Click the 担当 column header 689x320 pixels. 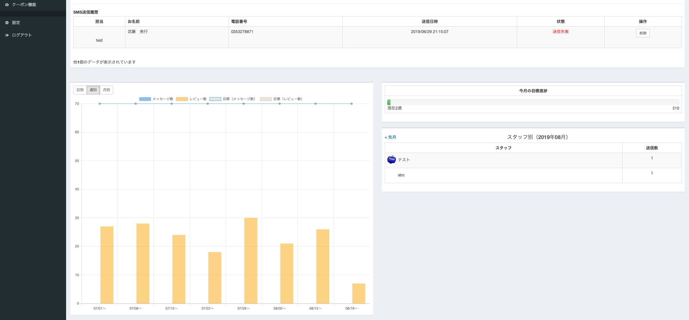click(99, 22)
